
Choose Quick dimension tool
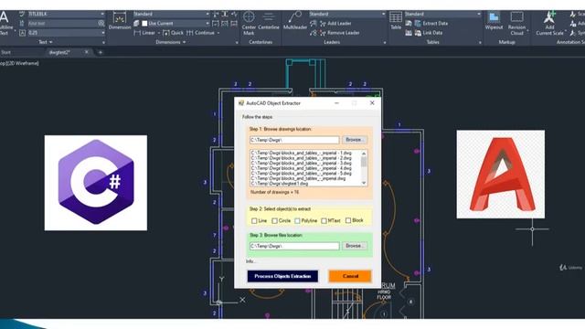pos(173,33)
